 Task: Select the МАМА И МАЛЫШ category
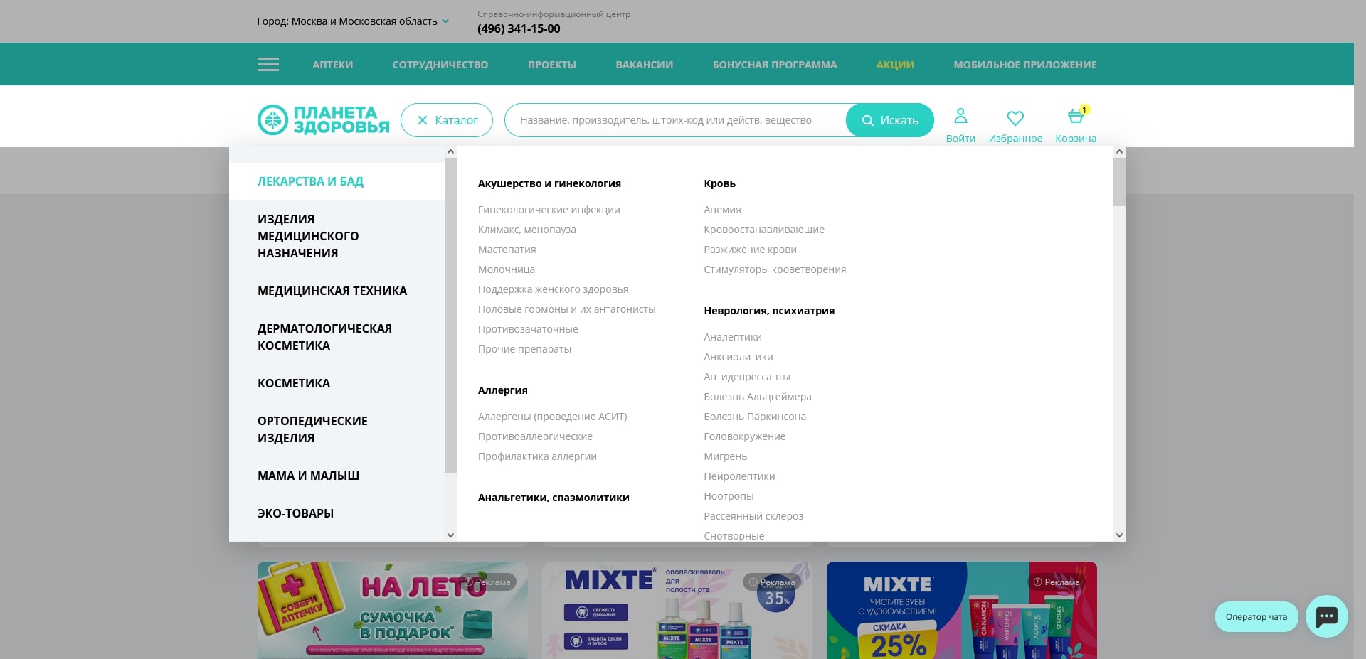(308, 476)
